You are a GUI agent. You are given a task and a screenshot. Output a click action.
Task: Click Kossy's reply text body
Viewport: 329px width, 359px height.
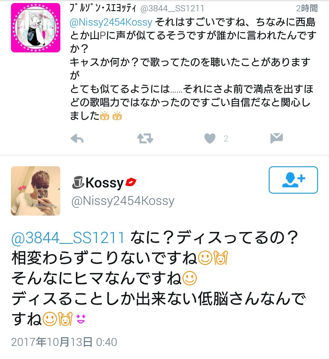click(x=158, y=278)
